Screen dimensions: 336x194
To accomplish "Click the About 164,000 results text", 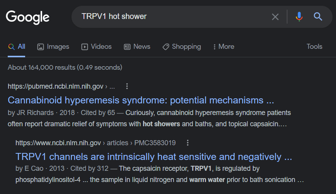I will [65, 67].
